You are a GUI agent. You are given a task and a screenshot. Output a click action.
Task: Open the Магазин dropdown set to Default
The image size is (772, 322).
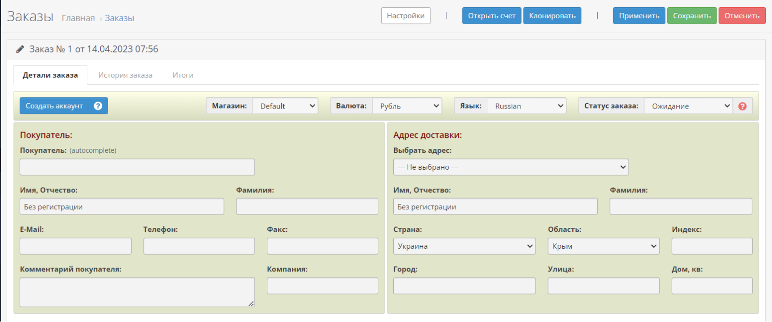285,106
